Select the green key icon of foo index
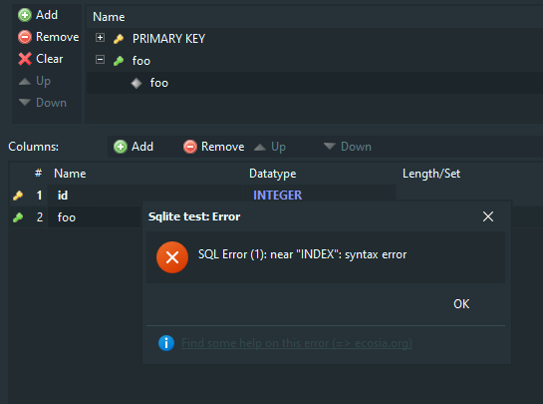 pos(119,61)
